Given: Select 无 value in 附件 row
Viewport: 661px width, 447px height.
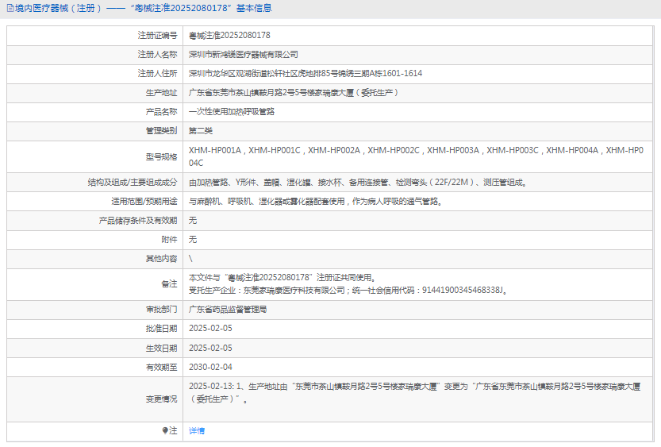Looking at the screenshot, I should 193,239.
